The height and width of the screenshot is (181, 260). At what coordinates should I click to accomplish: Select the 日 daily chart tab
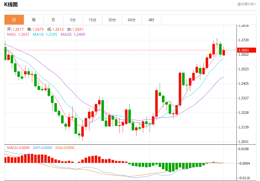pos(14,20)
